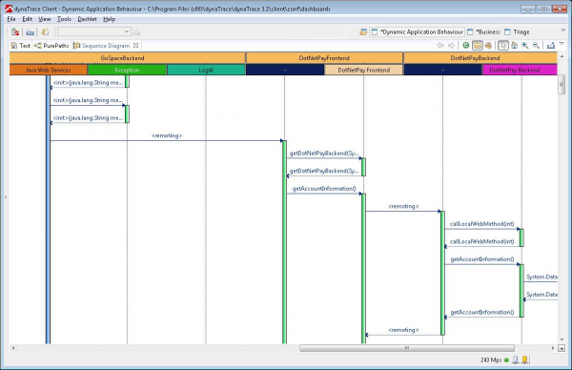Toggle the highlighted folder grouping button
Viewport: 572px width, 370px height.
[x=478, y=45]
